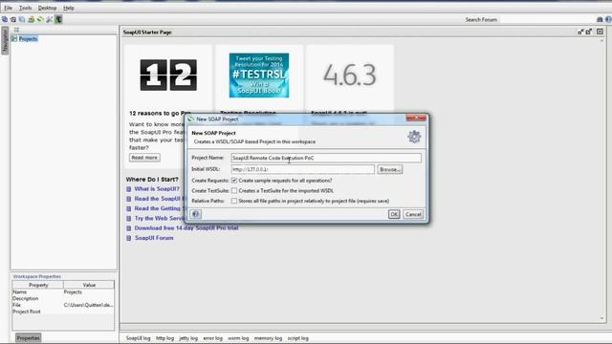Viewport: 612px width, 344px height.
Task: Click the document icon beside SoapUI Forum
Action: pyautogui.click(x=129, y=238)
